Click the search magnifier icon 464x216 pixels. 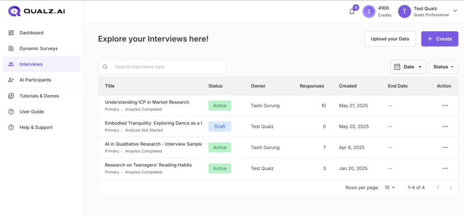click(x=105, y=67)
